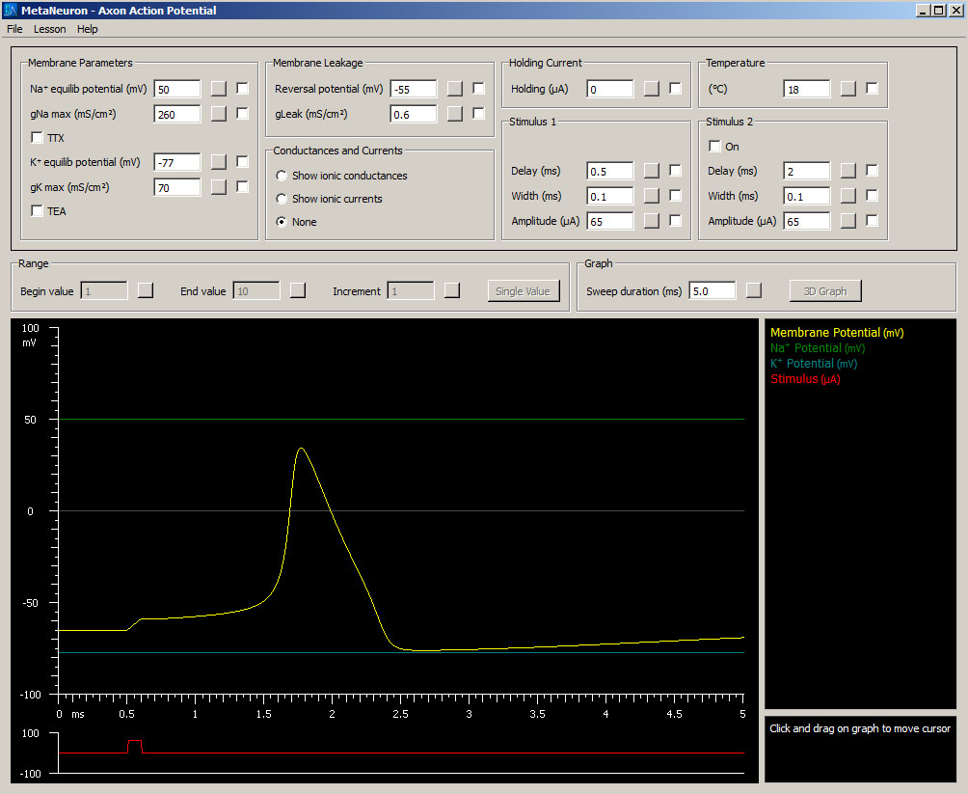
Task: Click the yellow Membrane Potential legend label
Action: coord(837,333)
